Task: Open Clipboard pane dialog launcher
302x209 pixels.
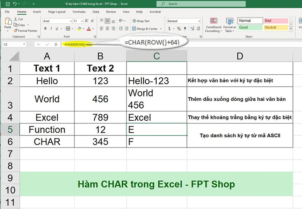Action: tap(39, 36)
